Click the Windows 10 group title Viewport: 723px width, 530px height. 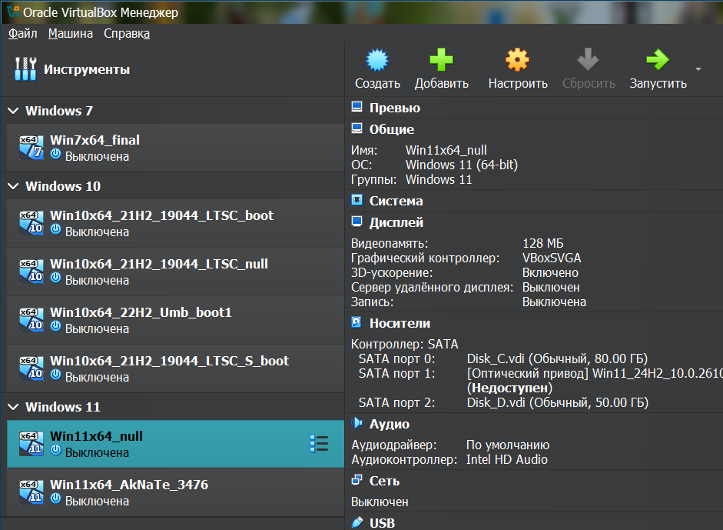point(63,186)
